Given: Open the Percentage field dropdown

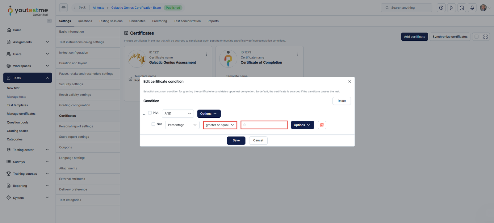Looking at the screenshot, I should point(182,125).
